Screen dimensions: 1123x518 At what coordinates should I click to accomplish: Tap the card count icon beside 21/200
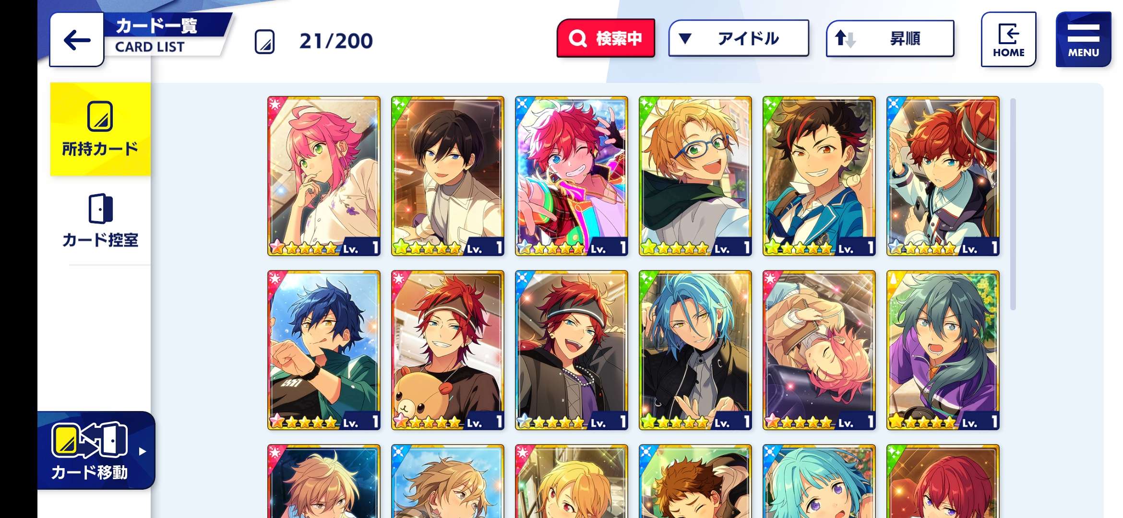click(264, 41)
